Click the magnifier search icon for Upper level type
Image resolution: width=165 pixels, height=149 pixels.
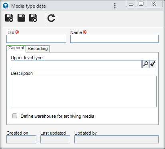coord(145,64)
